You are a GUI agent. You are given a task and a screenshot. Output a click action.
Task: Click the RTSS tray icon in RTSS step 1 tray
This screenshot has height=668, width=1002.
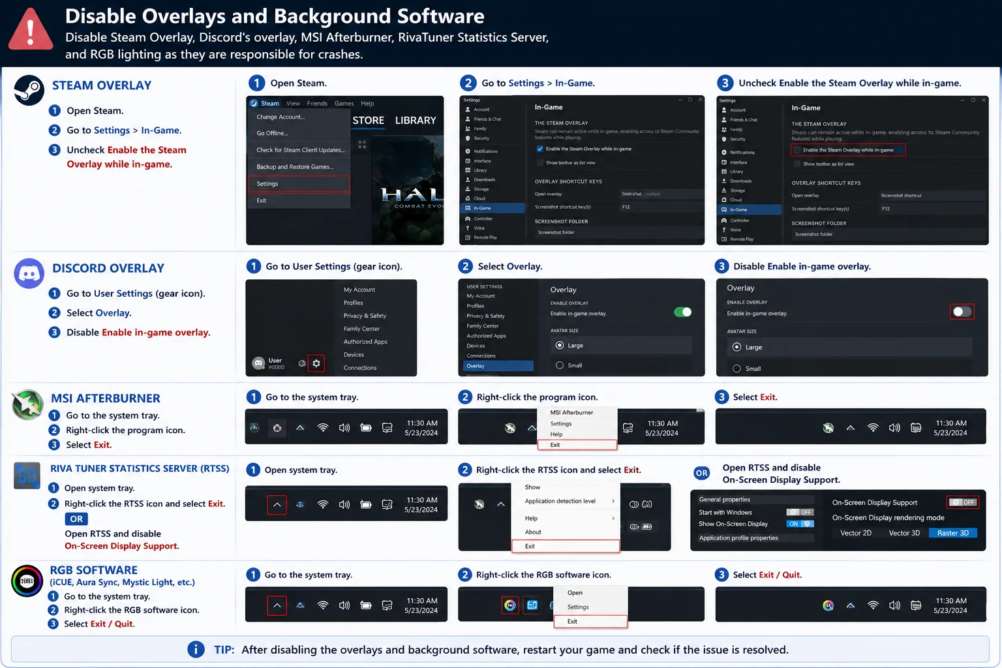(300, 504)
